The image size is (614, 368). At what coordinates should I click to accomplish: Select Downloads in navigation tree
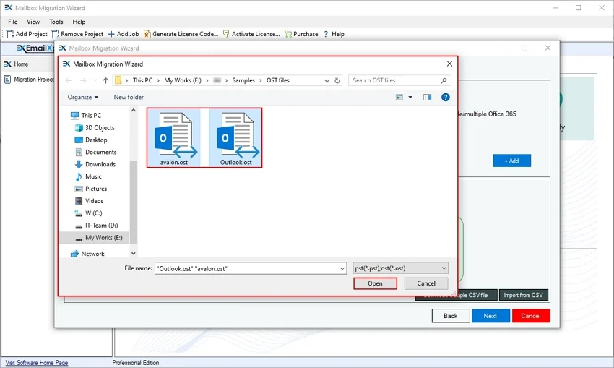[x=95, y=164]
